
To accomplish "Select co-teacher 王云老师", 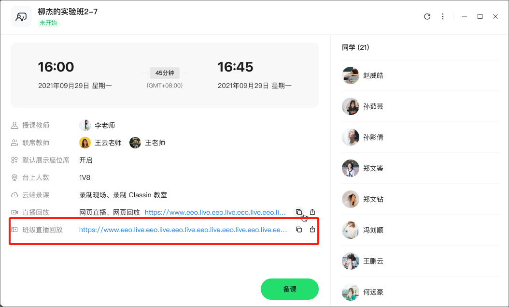I will click(x=100, y=143).
